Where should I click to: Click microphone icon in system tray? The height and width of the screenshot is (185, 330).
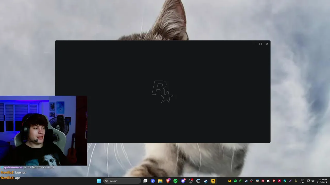pyautogui.click(x=296, y=181)
